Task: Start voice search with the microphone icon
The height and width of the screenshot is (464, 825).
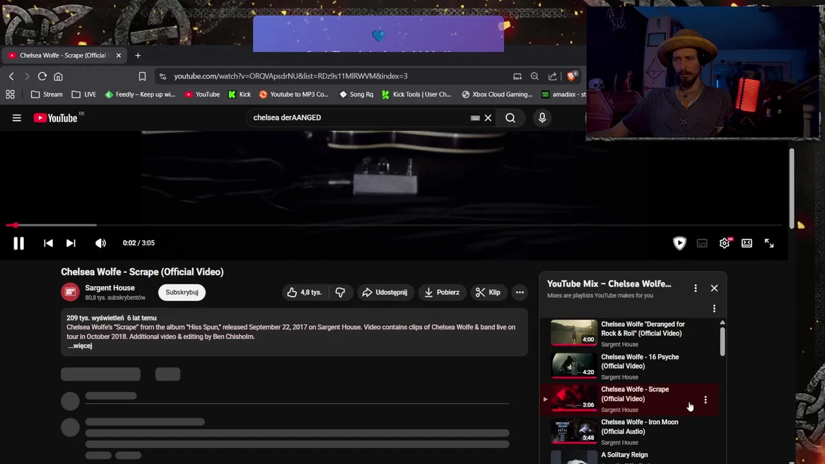Action: pos(542,118)
